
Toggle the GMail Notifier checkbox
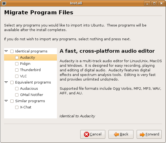coord(17,95)
